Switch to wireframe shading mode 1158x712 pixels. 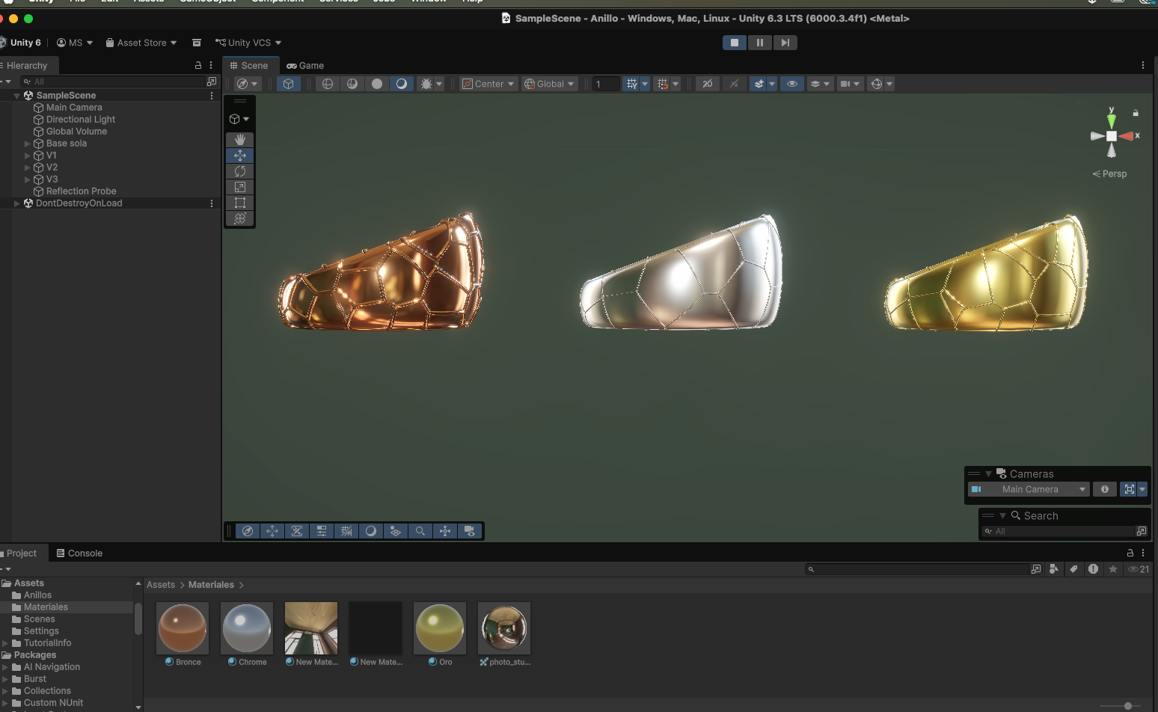point(327,84)
